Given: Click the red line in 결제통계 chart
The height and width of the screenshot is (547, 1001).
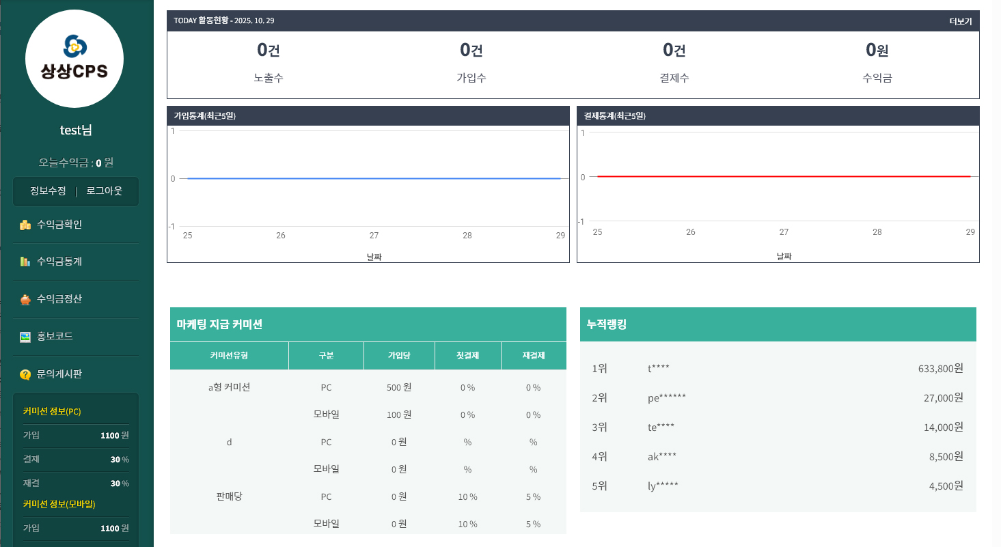Looking at the screenshot, I should pos(784,176).
